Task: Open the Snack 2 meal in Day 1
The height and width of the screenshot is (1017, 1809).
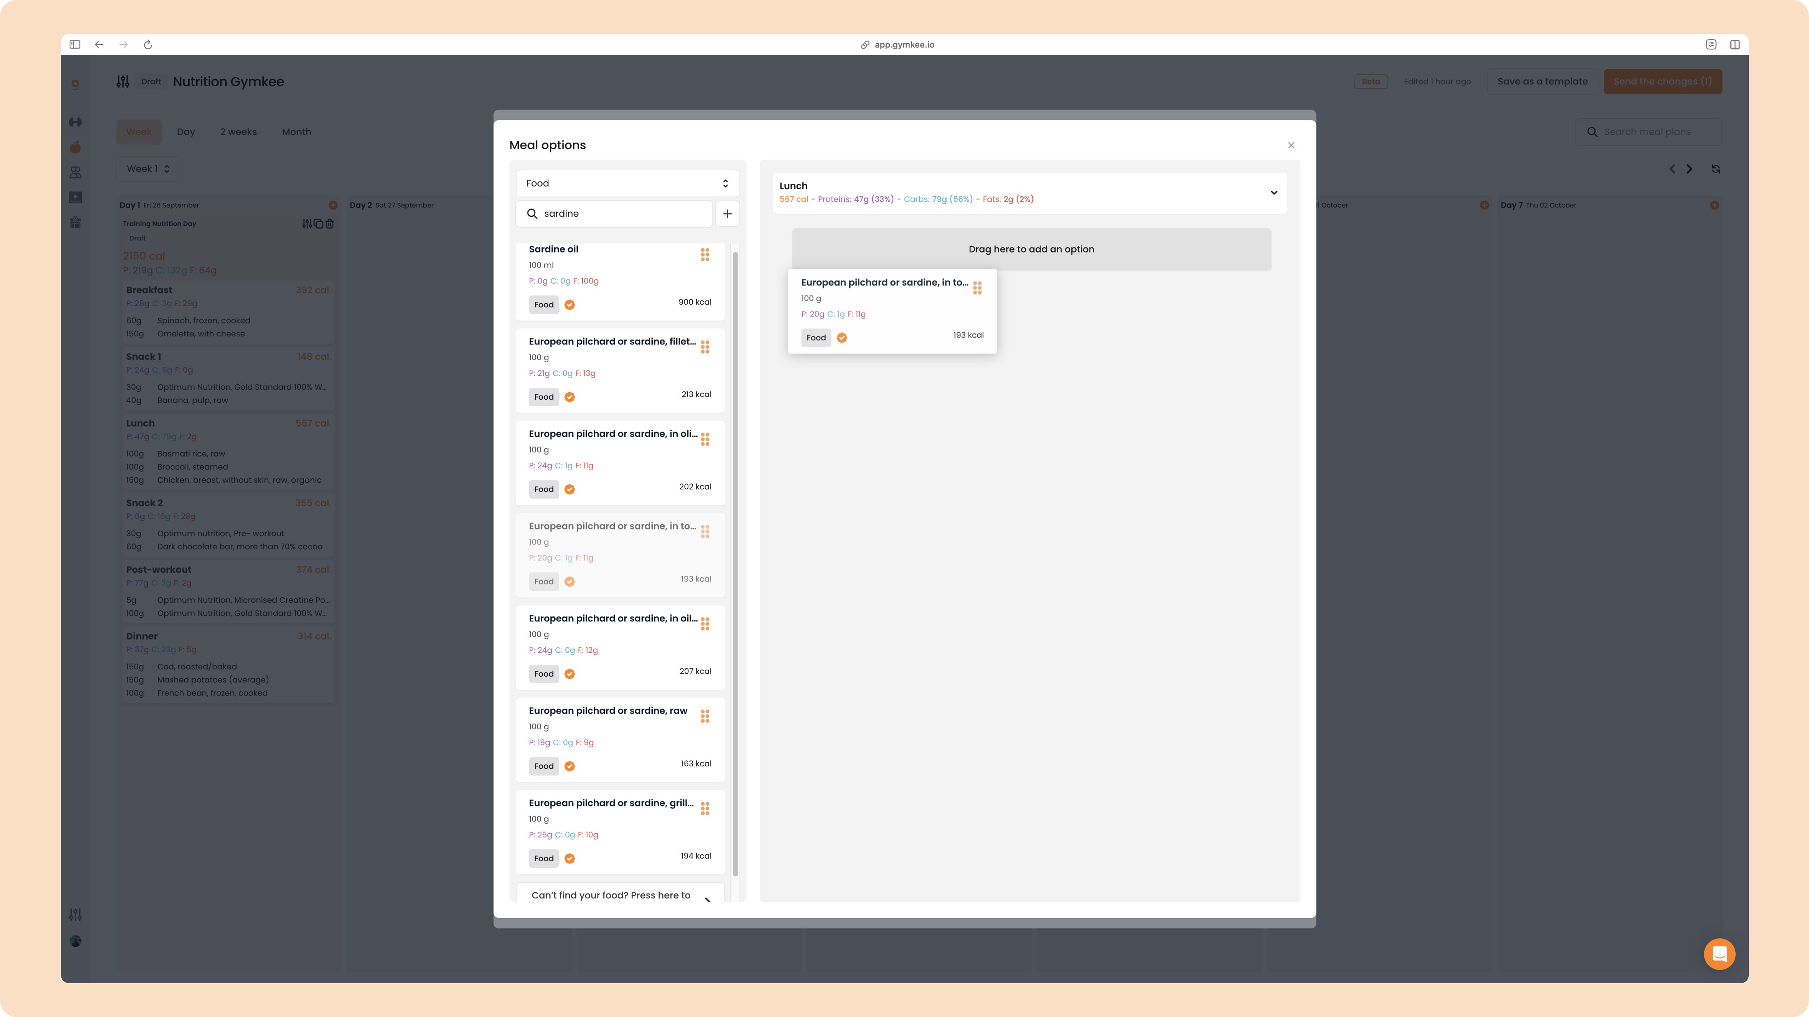Action: point(228,525)
